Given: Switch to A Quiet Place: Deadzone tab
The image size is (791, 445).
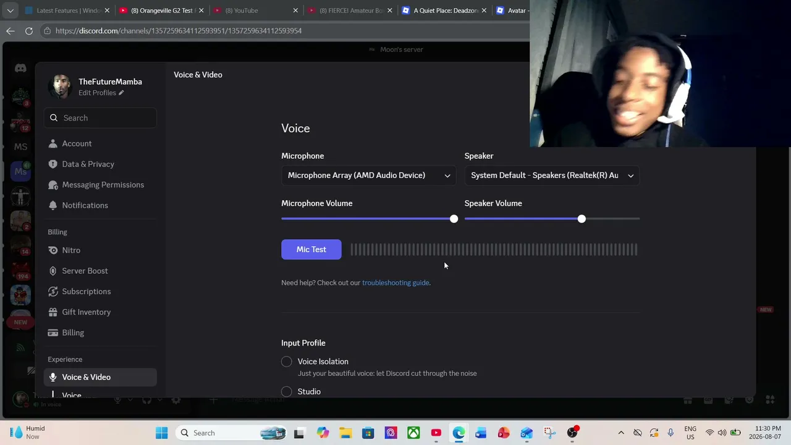Looking at the screenshot, I should pyautogui.click(x=444, y=11).
